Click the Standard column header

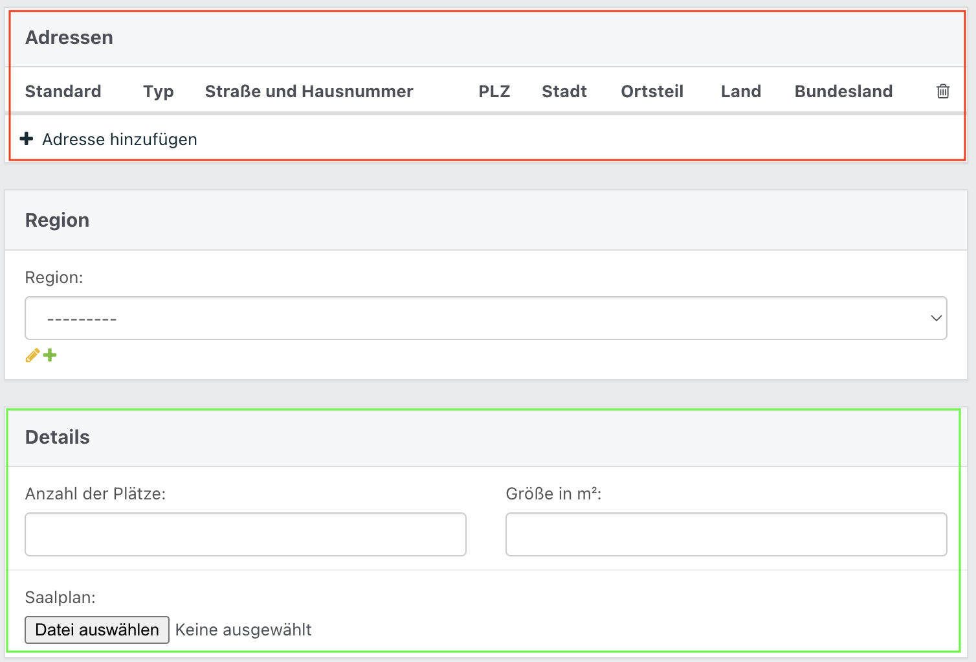point(63,91)
